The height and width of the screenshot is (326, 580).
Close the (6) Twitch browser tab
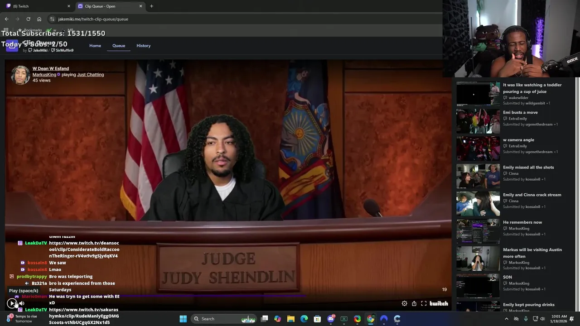click(69, 6)
